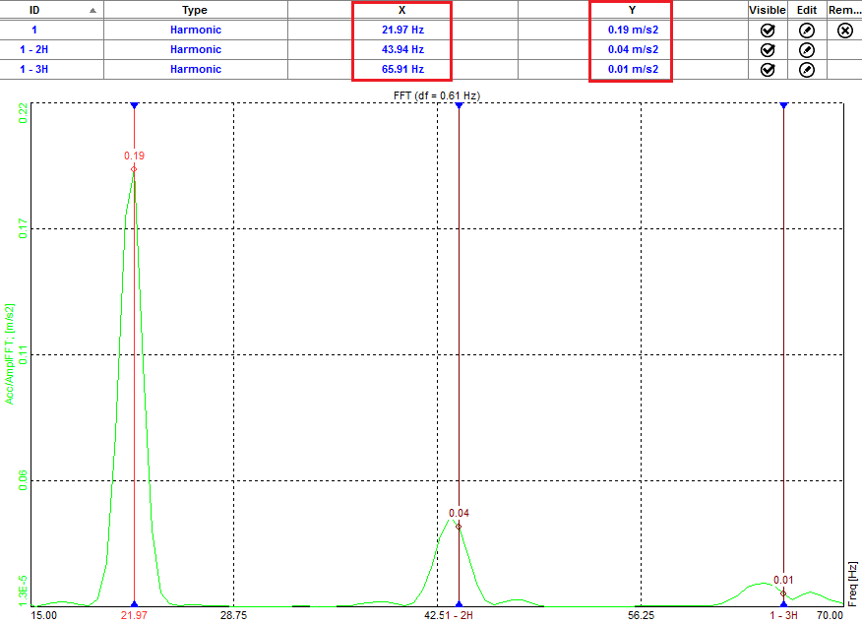
Task: Click the Y column header
Action: (632, 10)
